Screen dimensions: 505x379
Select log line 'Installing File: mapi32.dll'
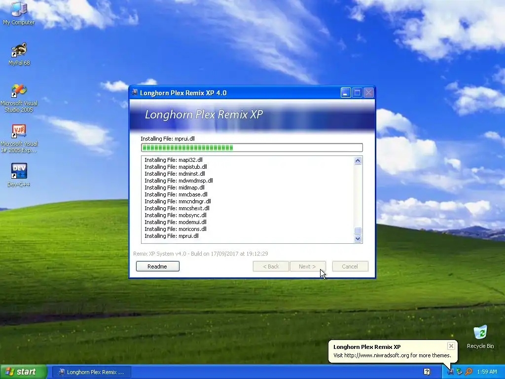click(174, 160)
